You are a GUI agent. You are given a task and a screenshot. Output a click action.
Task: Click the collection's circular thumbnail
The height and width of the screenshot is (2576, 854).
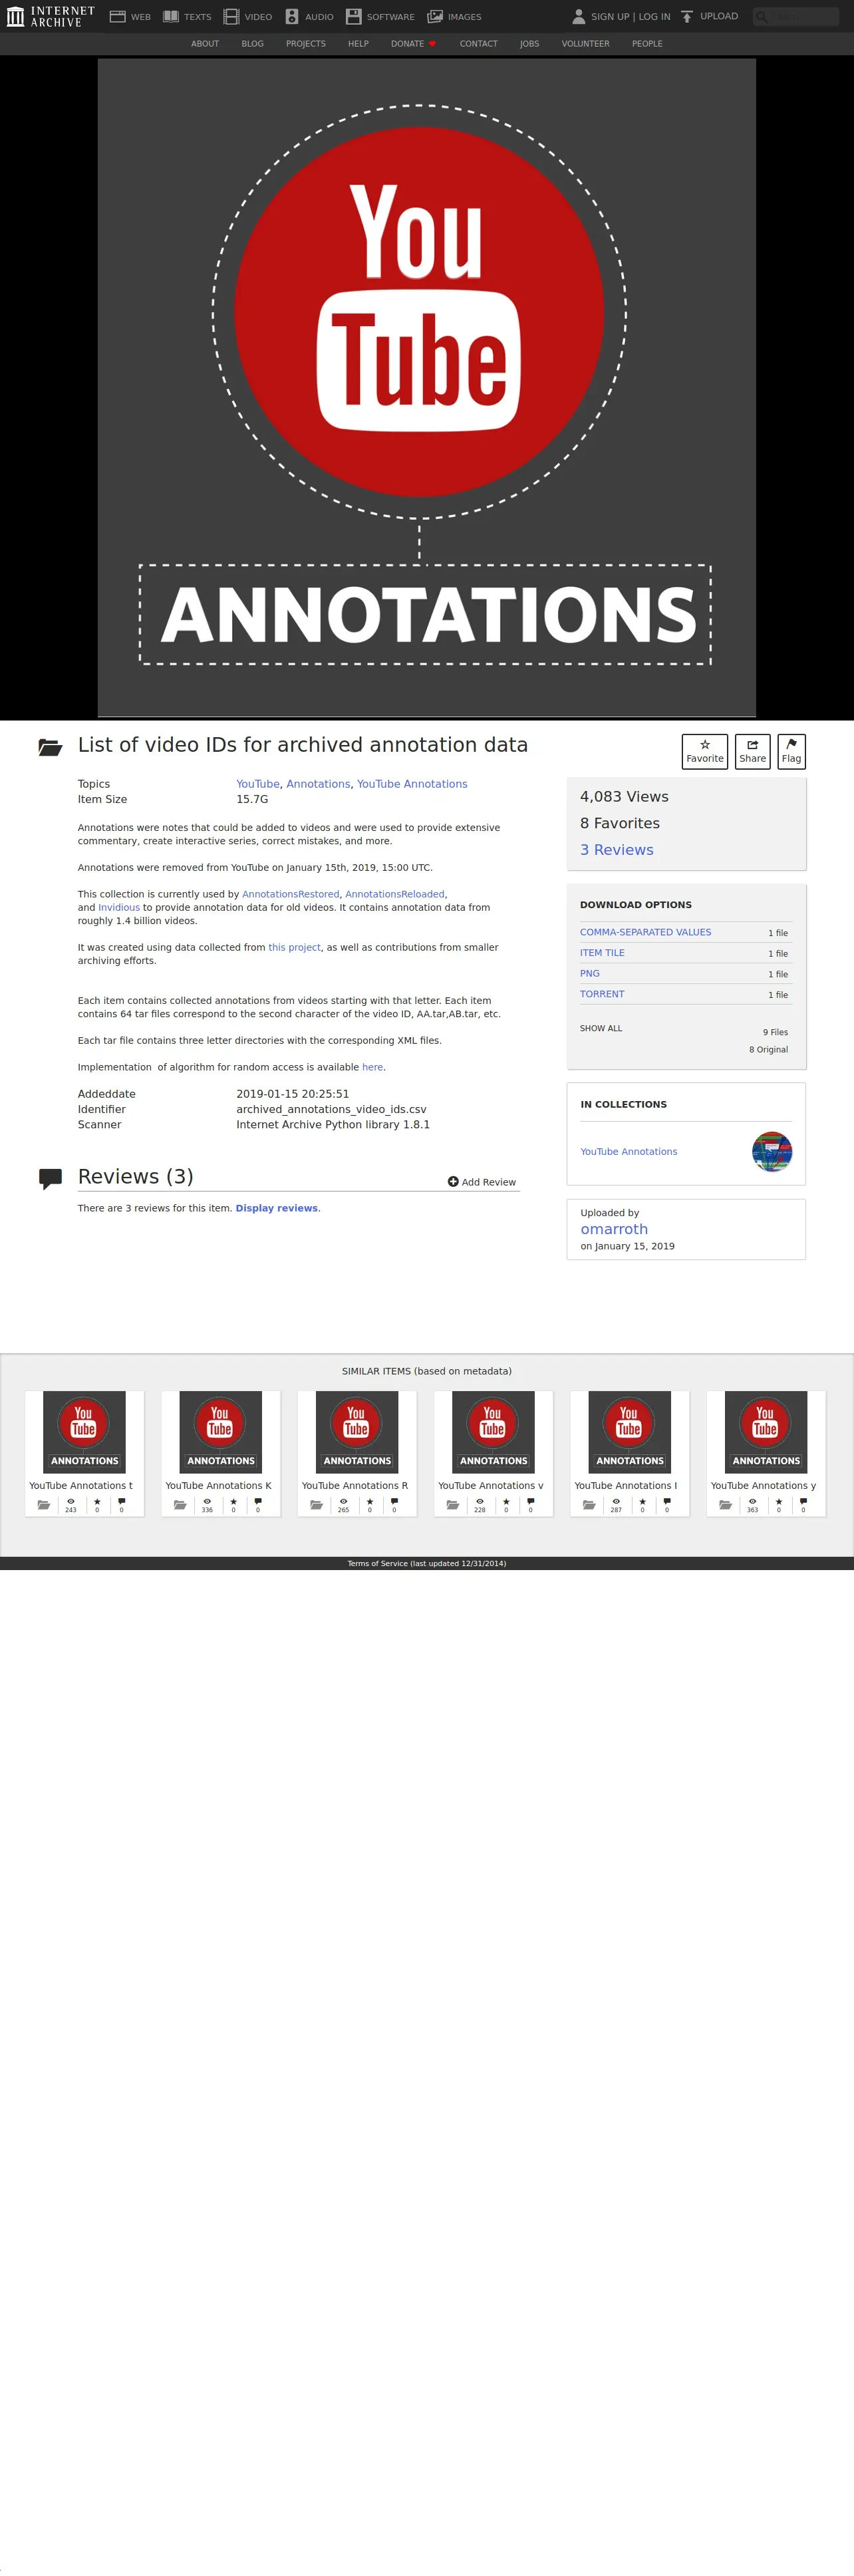(x=772, y=1152)
